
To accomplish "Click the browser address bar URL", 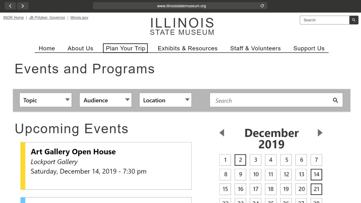I will (x=181, y=6).
